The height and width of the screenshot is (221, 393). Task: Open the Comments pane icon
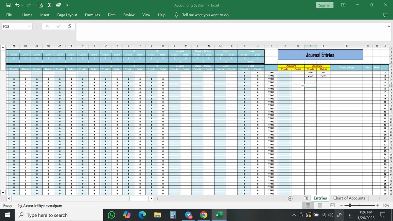pyautogui.click(x=386, y=15)
